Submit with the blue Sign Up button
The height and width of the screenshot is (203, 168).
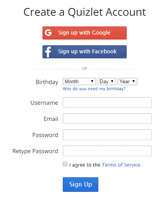tap(80, 185)
